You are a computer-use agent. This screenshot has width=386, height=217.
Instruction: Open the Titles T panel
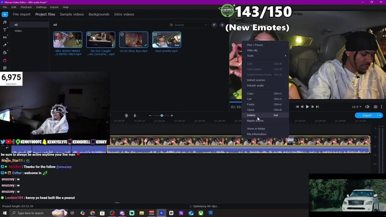[5, 30]
